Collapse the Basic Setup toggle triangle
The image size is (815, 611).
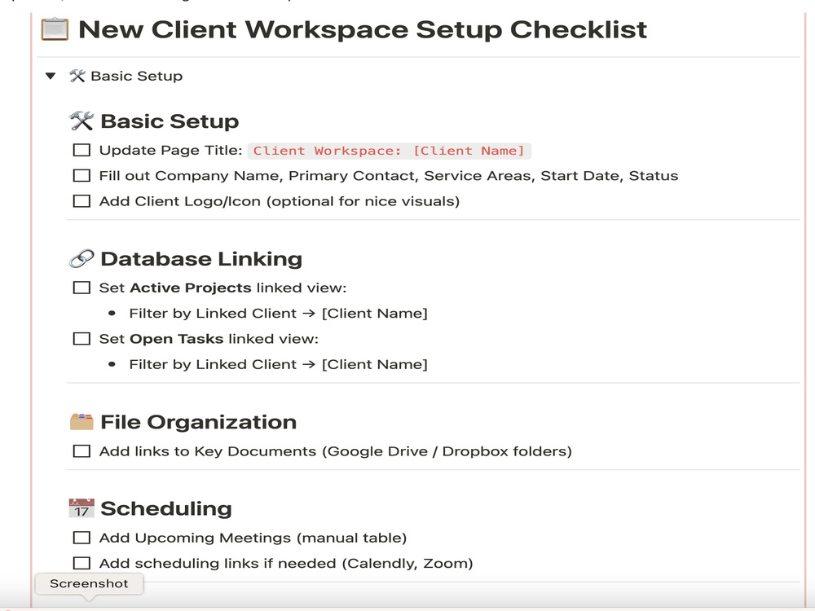(51, 76)
